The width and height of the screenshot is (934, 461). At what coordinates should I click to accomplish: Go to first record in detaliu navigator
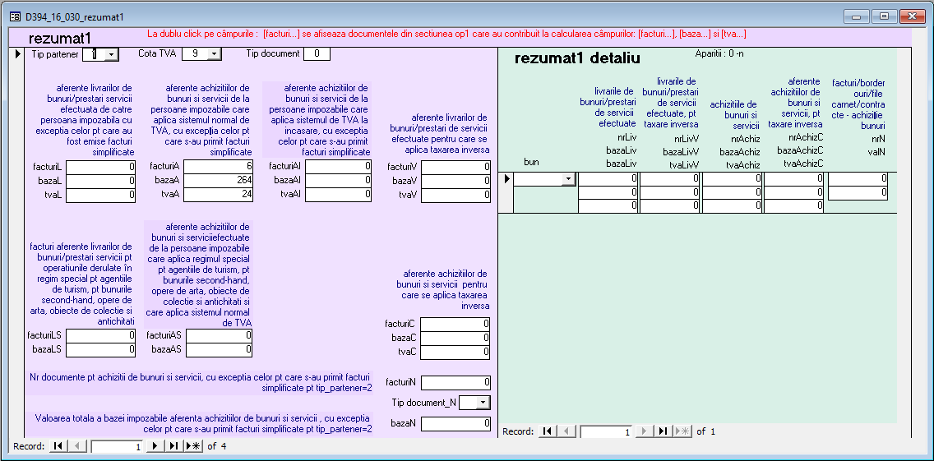point(546,431)
